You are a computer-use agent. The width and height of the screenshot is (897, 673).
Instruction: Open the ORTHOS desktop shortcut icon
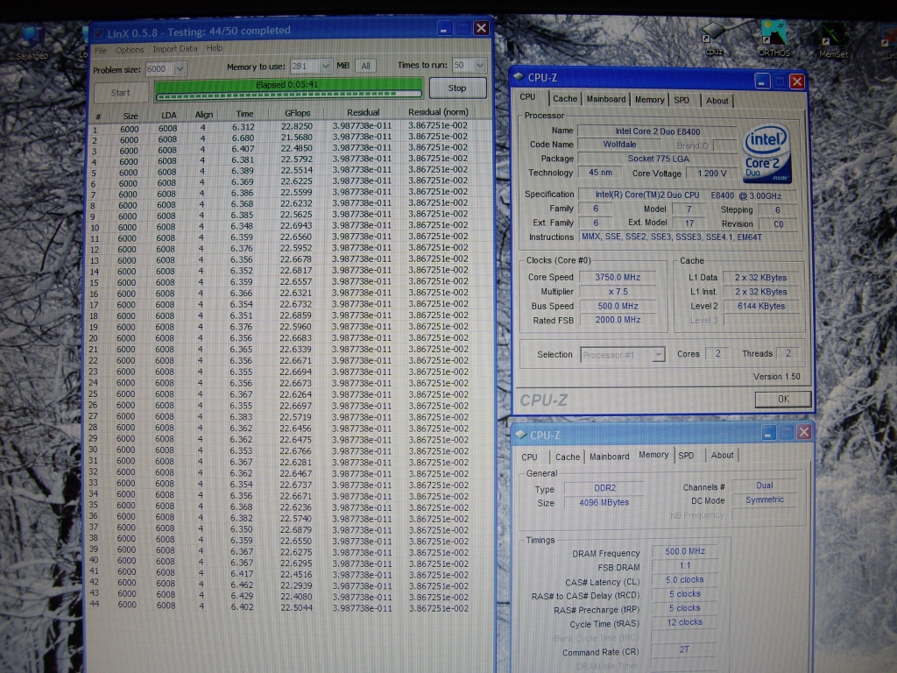[x=773, y=38]
